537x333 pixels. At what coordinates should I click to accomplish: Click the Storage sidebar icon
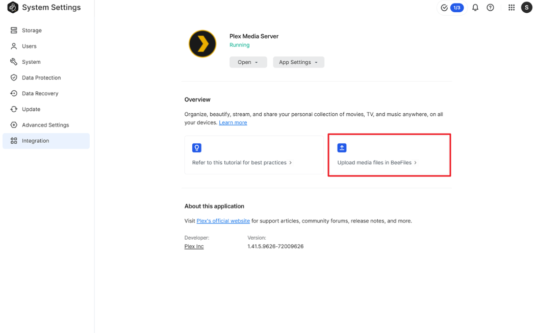click(14, 31)
